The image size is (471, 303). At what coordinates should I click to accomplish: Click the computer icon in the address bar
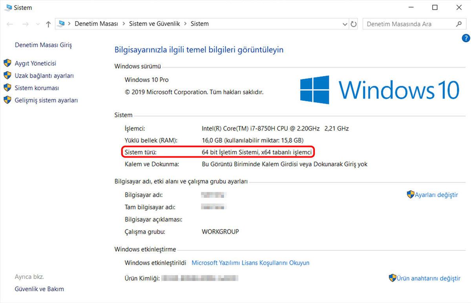point(62,24)
